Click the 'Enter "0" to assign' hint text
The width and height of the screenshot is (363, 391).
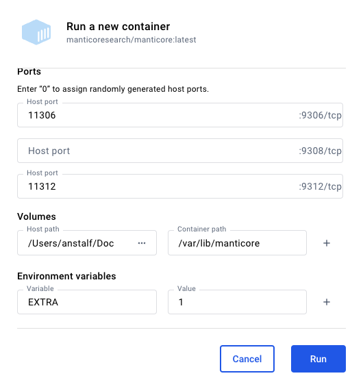pyautogui.click(x=113, y=89)
